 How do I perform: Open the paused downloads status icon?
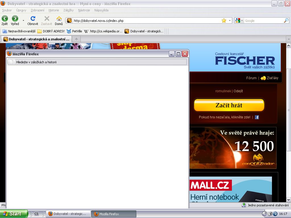pyautogui.click(x=244, y=205)
